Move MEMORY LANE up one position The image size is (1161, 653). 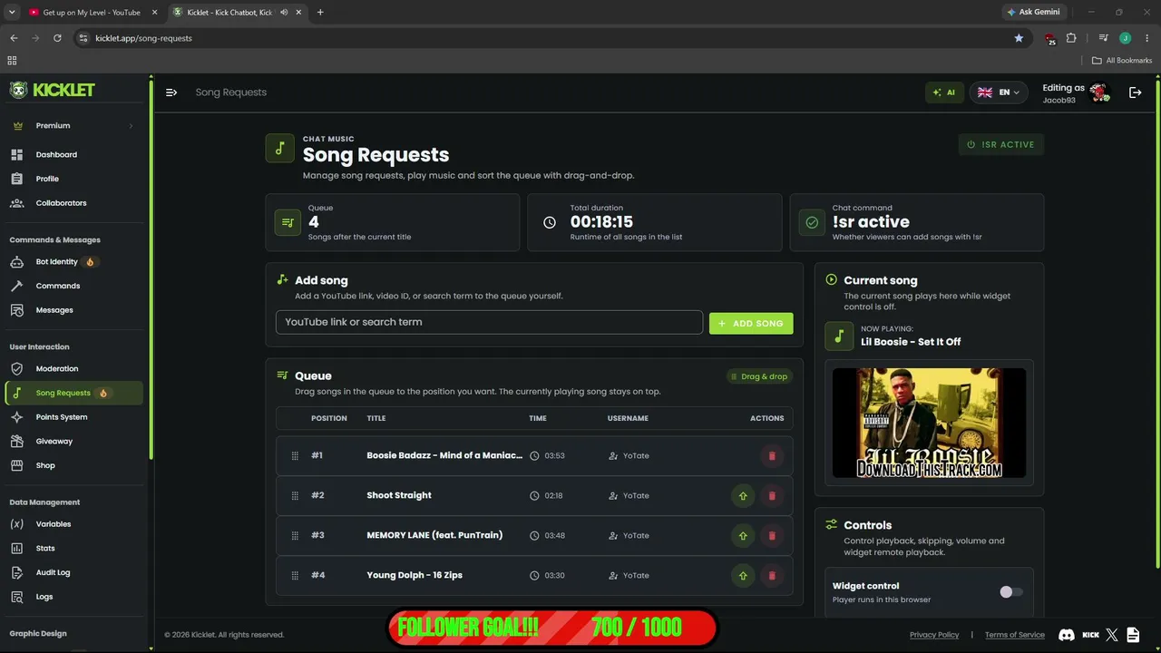point(743,535)
